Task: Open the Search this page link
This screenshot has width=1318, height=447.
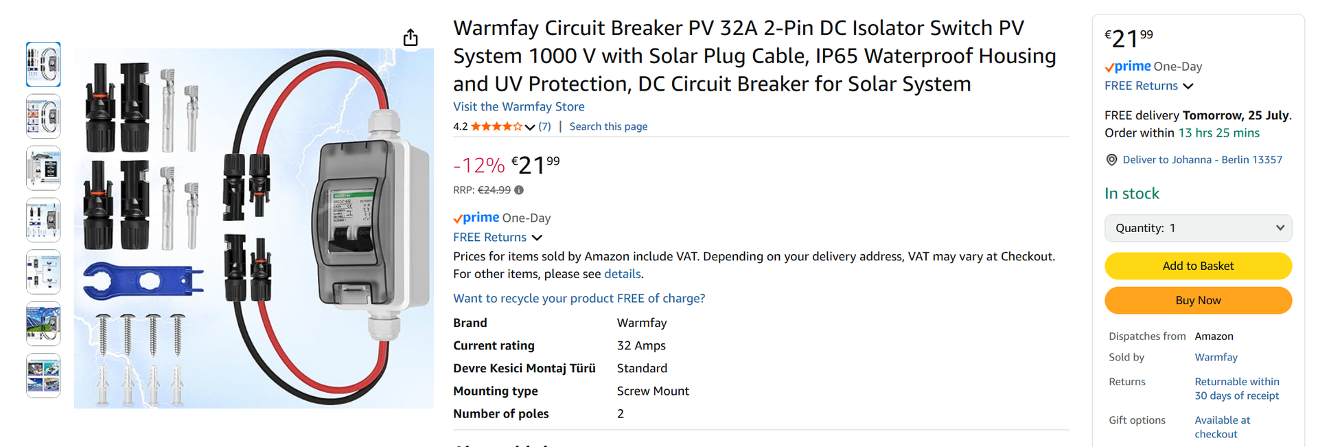Action: (608, 126)
